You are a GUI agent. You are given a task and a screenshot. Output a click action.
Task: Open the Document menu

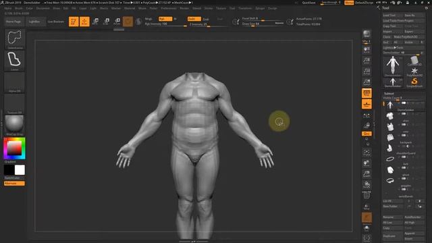[43, 8]
